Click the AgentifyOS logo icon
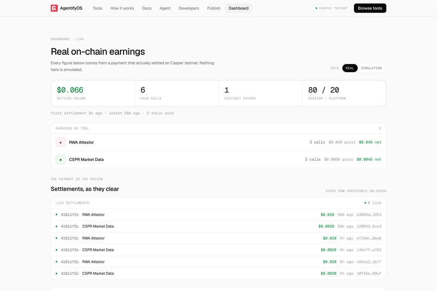The width and height of the screenshot is (437, 291). tap(54, 8)
